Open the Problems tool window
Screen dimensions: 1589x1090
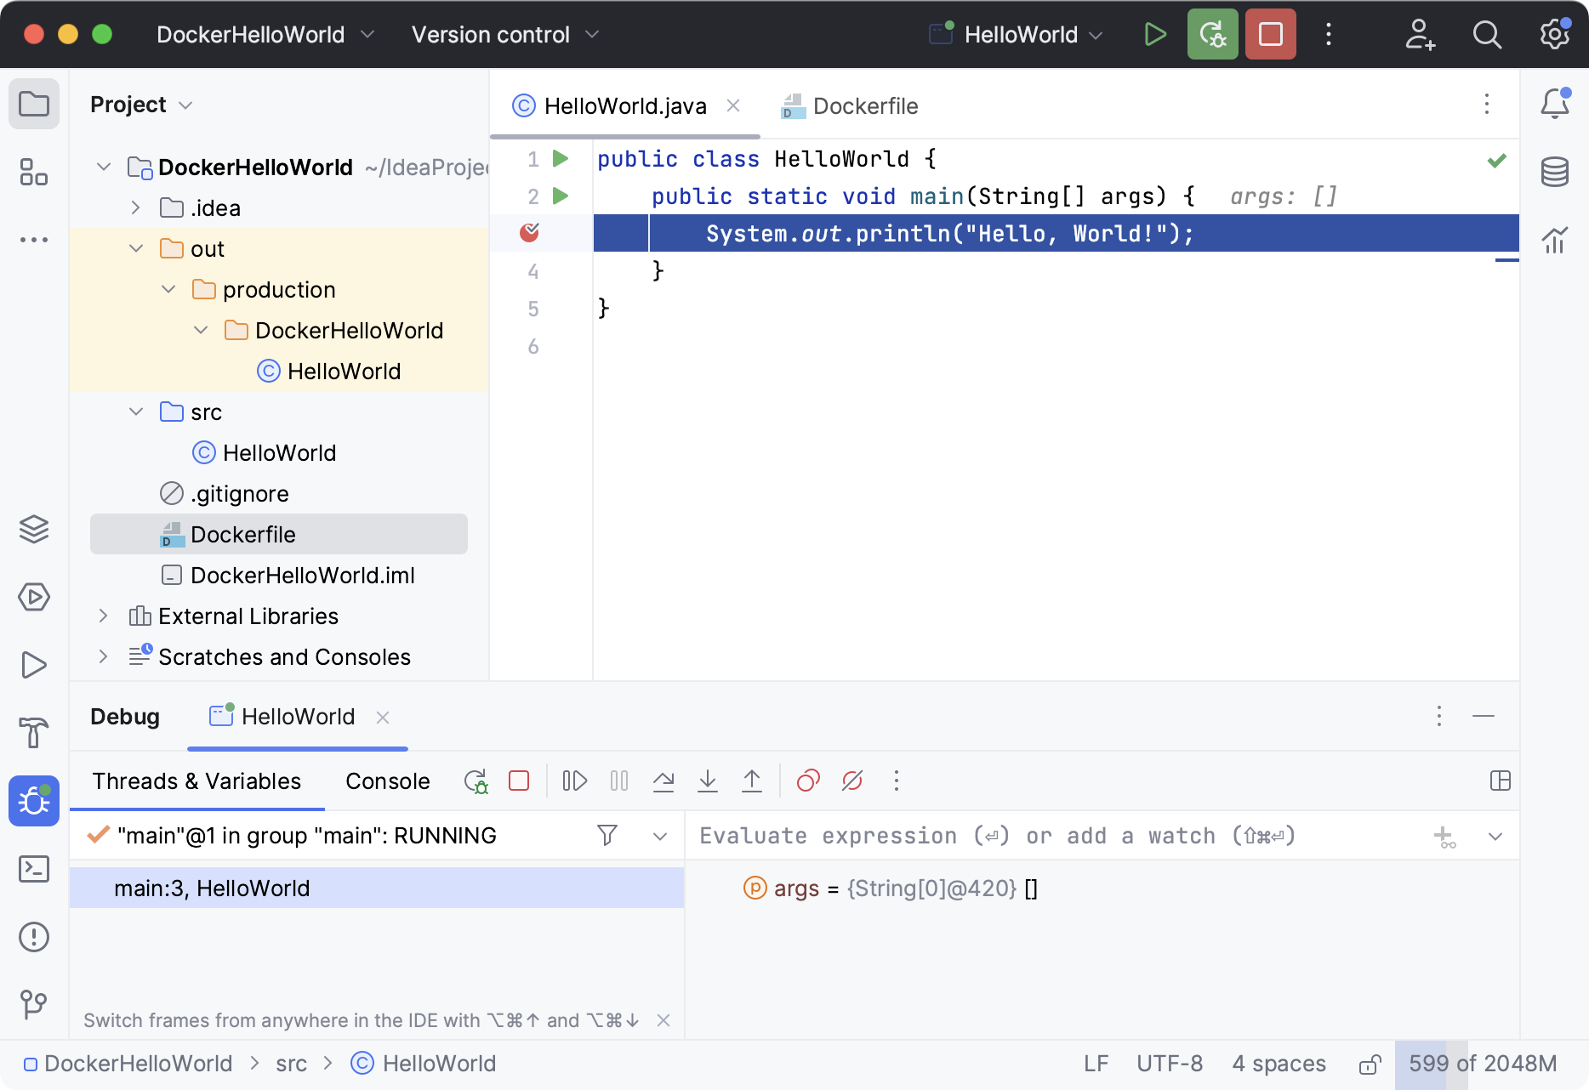tap(34, 938)
